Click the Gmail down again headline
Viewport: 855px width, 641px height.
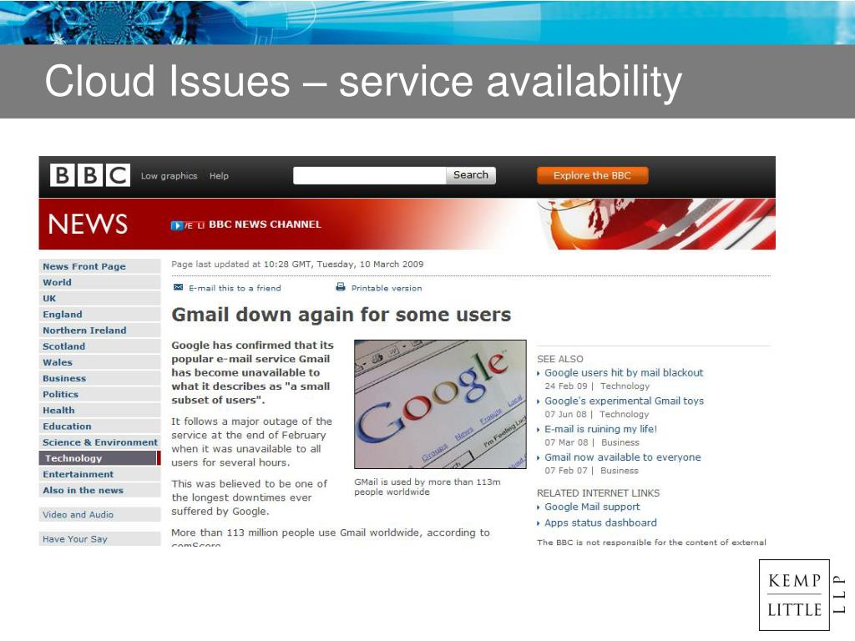point(341,315)
